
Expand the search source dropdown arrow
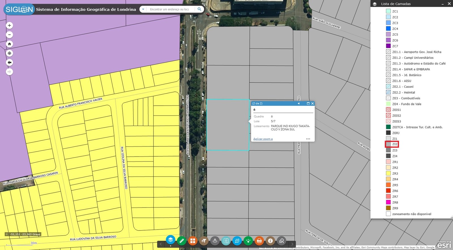143,9
